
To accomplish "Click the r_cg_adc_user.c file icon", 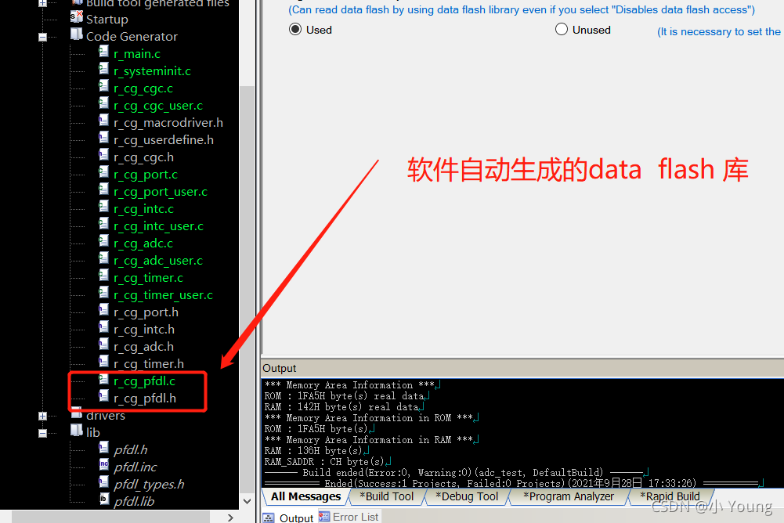I will coord(103,258).
